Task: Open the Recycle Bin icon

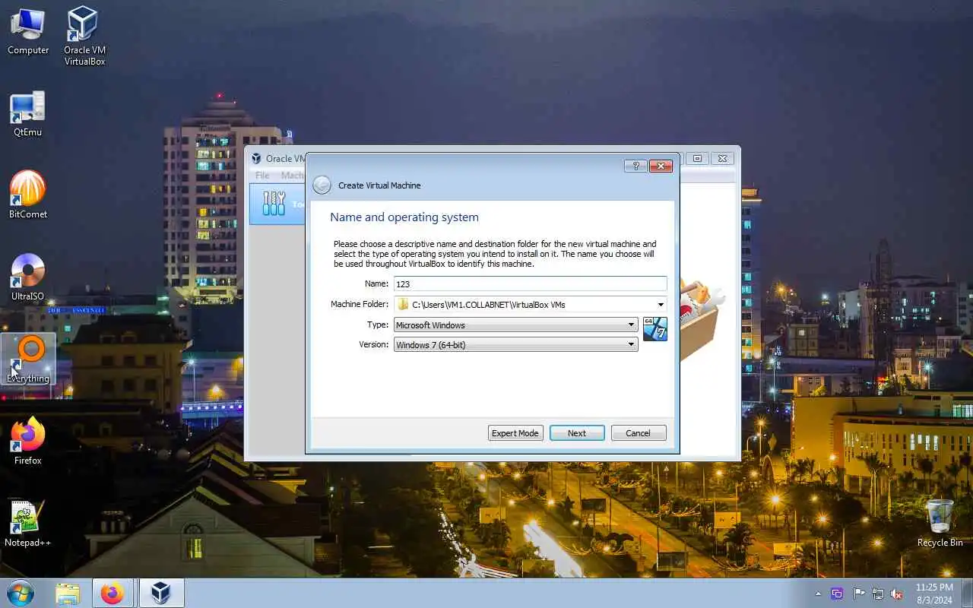Action: tap(940, 523)
